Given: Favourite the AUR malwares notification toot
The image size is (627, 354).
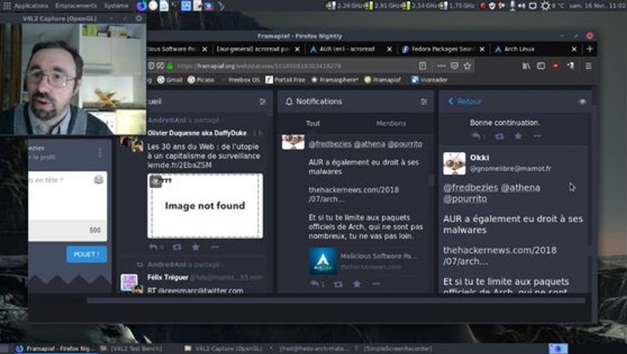Looking at the screenshot, I should coord(357,284).
